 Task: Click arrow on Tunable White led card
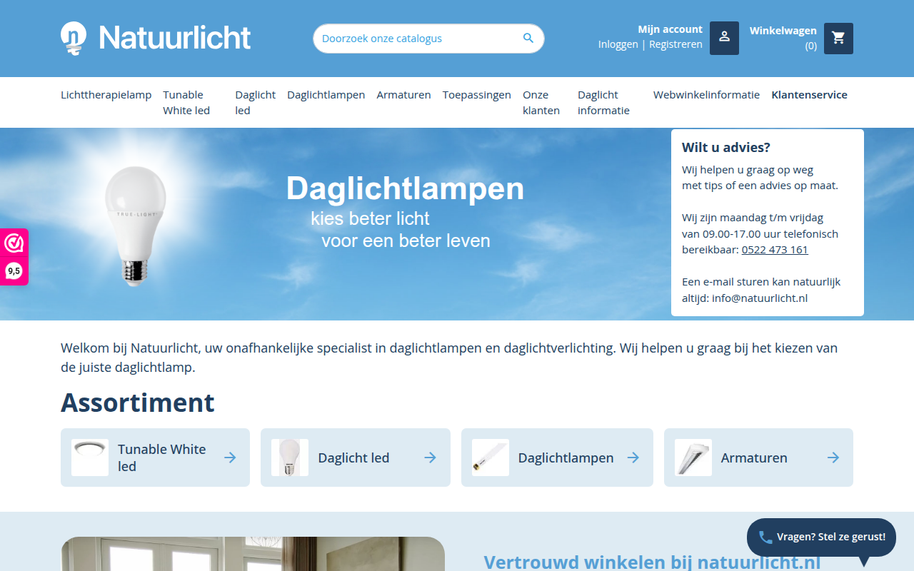pyautogui.click(x=230, y=458)
